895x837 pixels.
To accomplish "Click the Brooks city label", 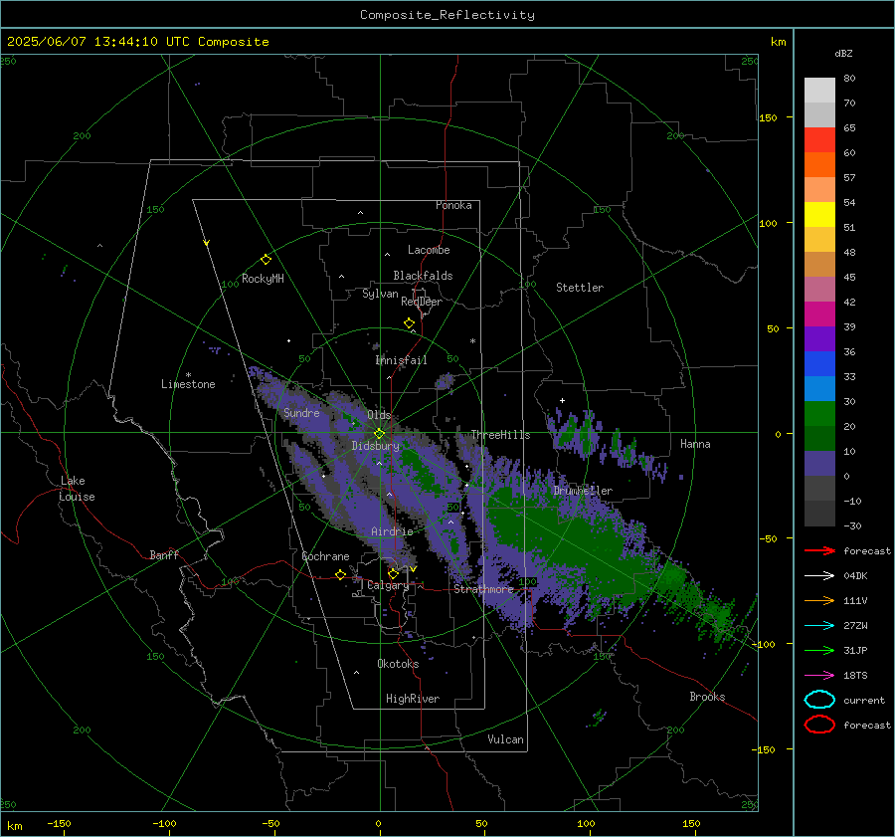I will [x=707, y=697].
